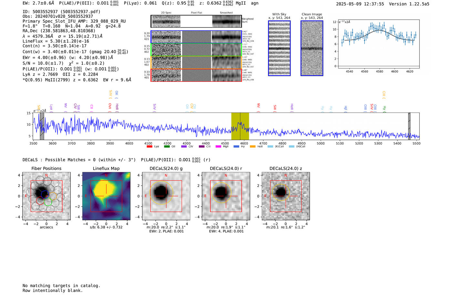This screenshot has width=452, height=308.
Task: Click the orange HeII legend swatch
Action: click(252, 146)
